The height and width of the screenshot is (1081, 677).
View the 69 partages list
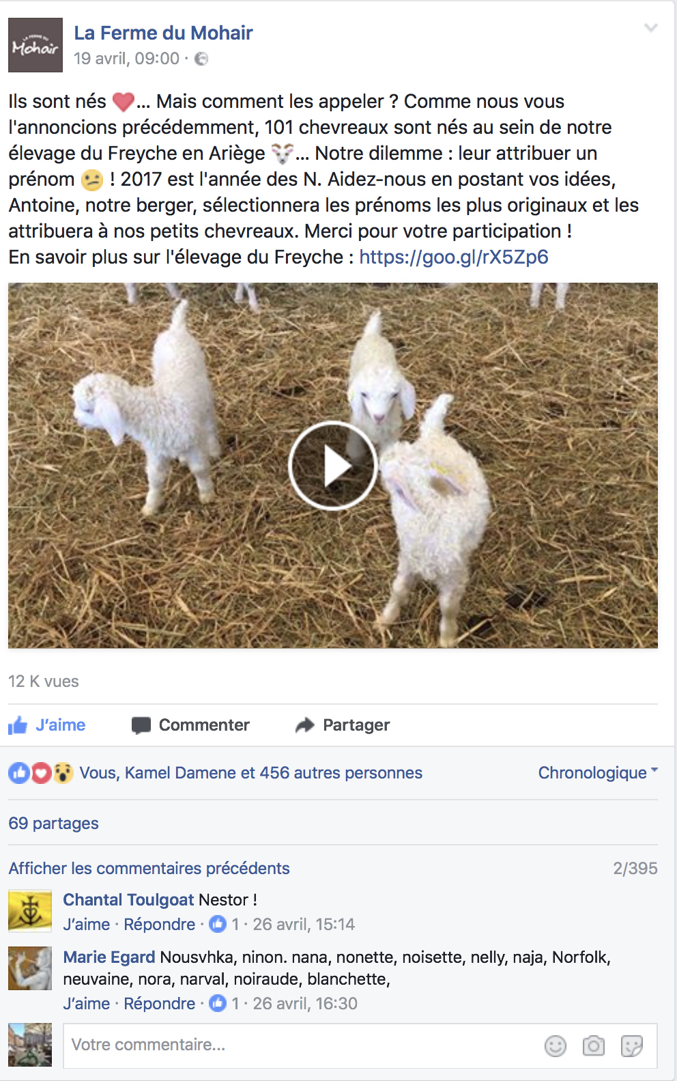pos(53,823)
